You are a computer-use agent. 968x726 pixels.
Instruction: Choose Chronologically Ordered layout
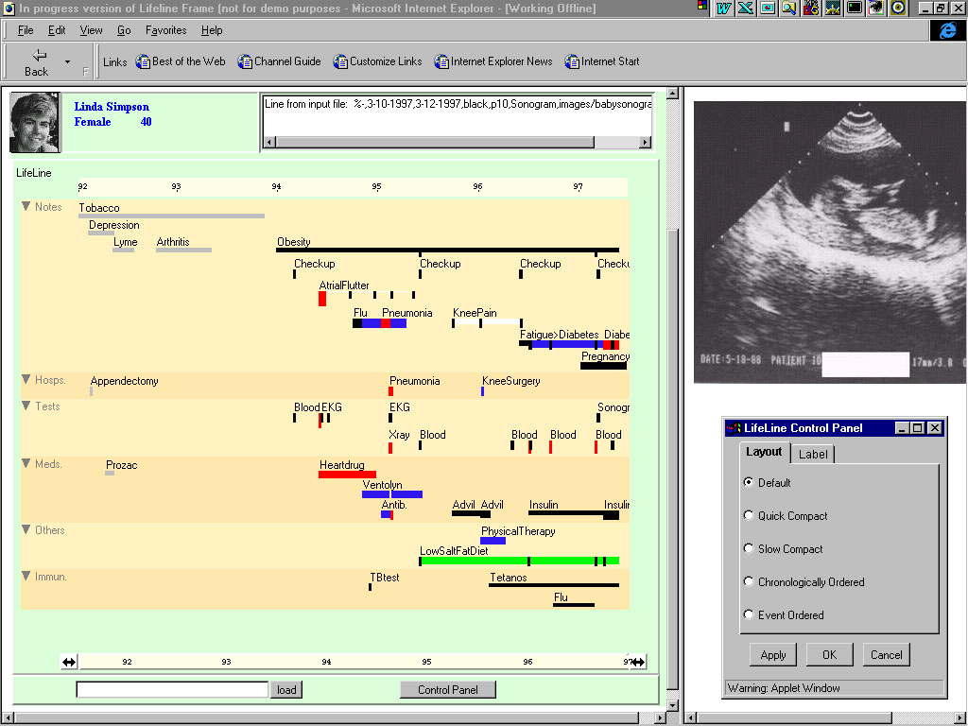point(749,581)
